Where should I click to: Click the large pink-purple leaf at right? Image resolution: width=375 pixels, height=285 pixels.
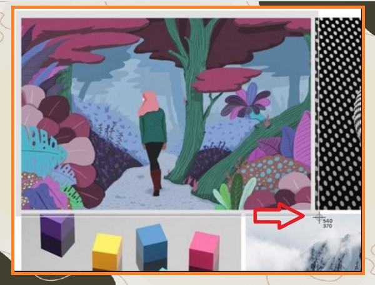point(302,138)
